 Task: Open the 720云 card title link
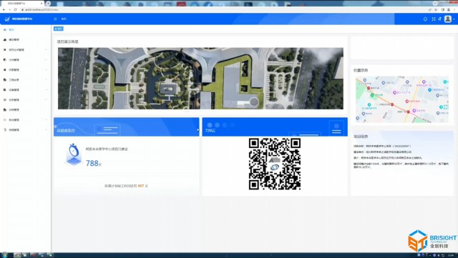(210, 131)
